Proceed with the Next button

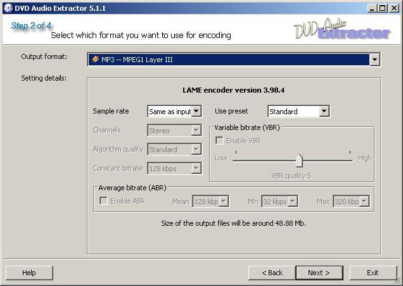[x=319, y=273]
